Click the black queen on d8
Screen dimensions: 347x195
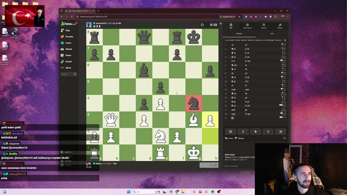coord(144,37)
